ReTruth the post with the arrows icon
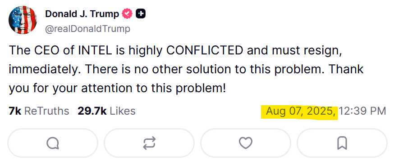The width and height of the screenshot is (394, 165). pyautogui.click(x=149, y=143)
